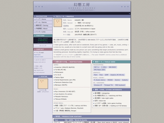The height and width of the screenshot is (123, 164).
Task: Click the profile avatar picture beside Name
Action: coord(58,23)
